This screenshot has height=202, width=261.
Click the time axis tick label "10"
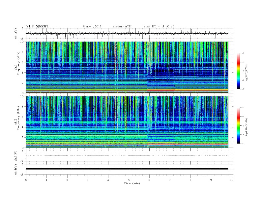click(x=232, y=180)
